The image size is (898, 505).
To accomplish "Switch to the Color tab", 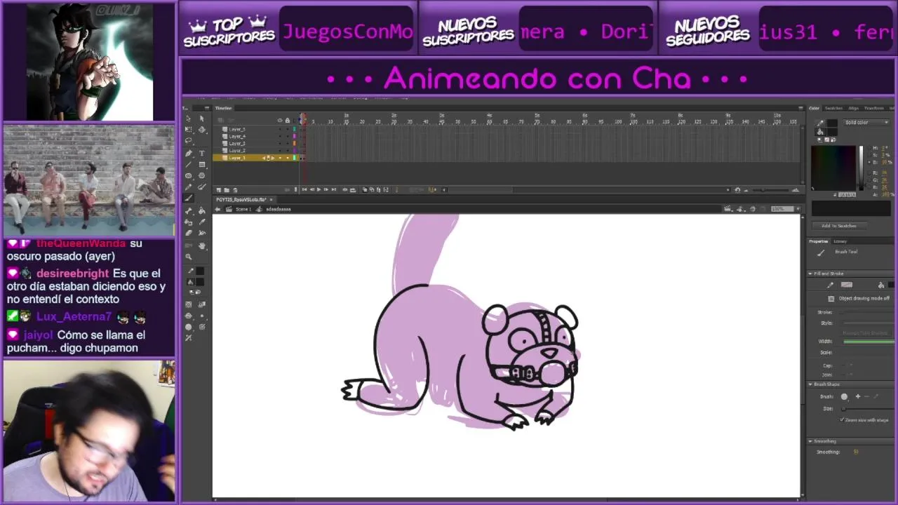I will pos(814,108).
